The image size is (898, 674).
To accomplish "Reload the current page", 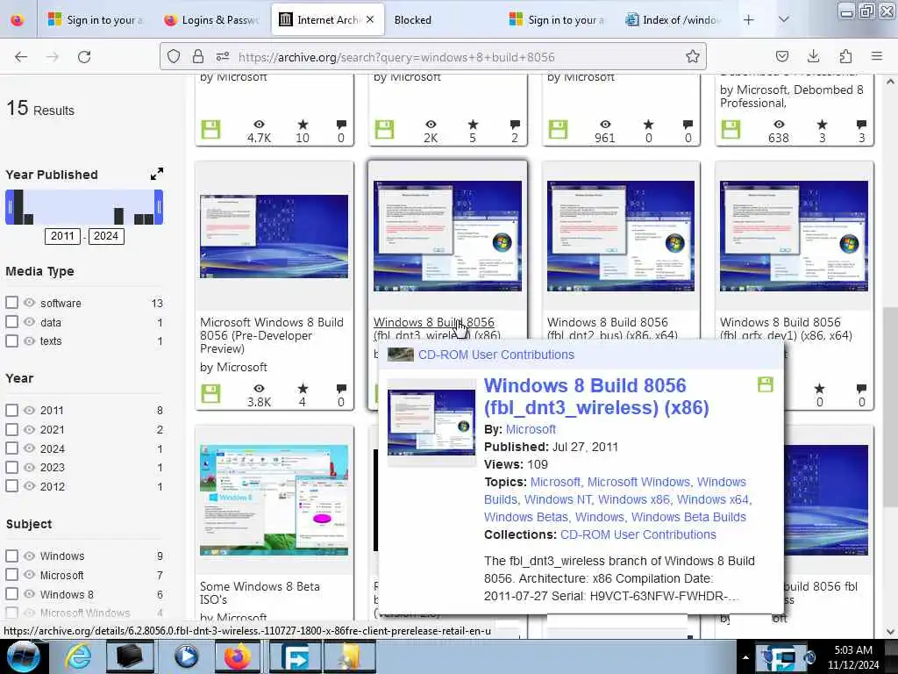I will point(84,57).
